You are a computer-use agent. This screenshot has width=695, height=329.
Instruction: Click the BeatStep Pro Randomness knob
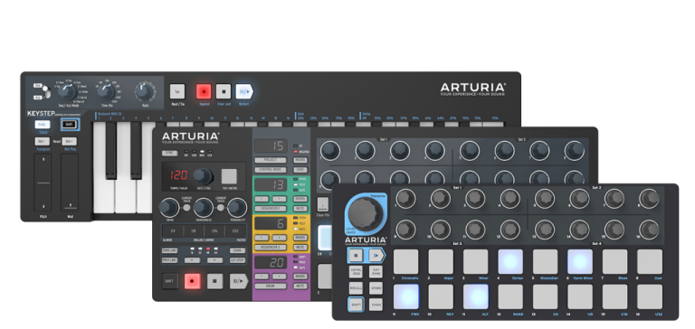(203, 207)
